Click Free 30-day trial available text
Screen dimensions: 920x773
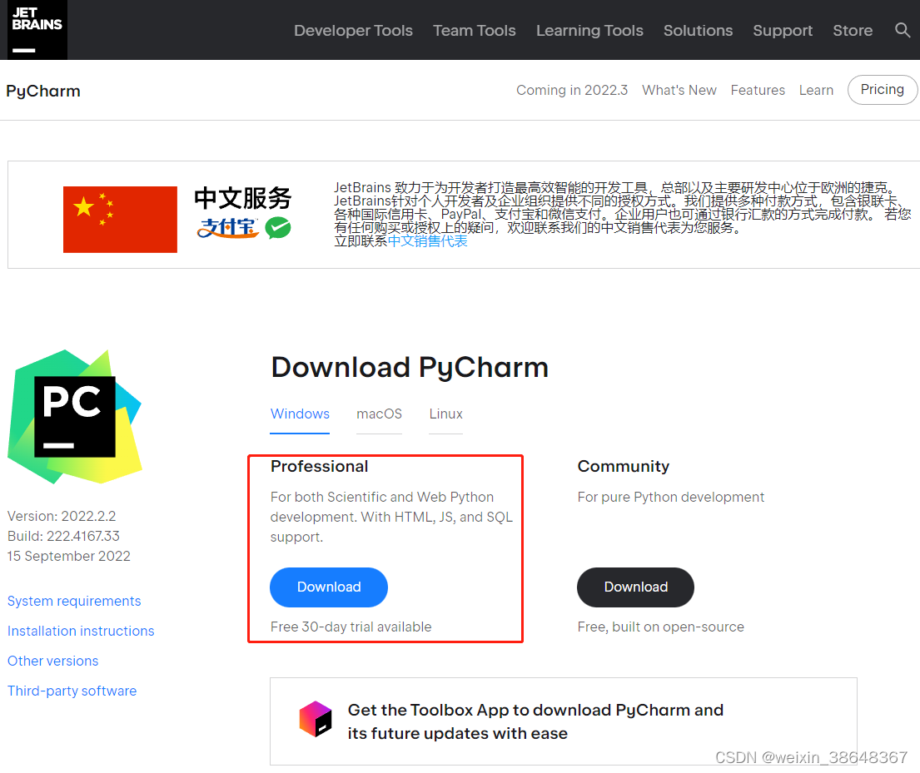point(351,627)
